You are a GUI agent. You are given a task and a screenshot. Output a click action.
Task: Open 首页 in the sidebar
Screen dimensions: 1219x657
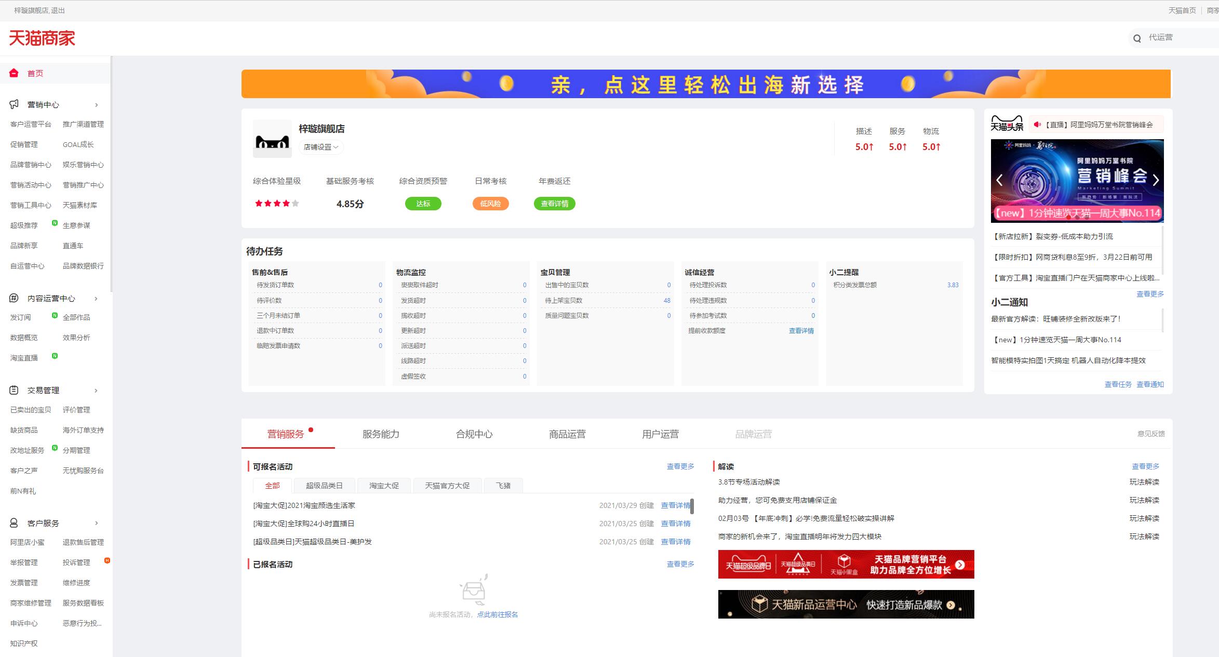(35, 73)
